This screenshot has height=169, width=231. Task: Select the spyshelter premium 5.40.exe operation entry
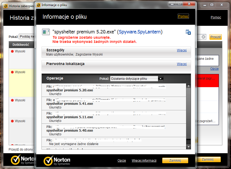pos(114,131)
